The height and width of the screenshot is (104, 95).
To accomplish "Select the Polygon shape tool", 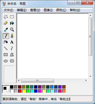I will tap(12, 55).
